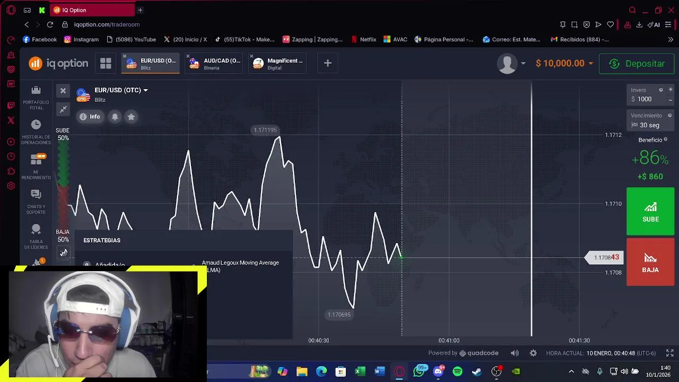Toggle fullscreen mode icon
679x382 pixels.
[670, 353]
